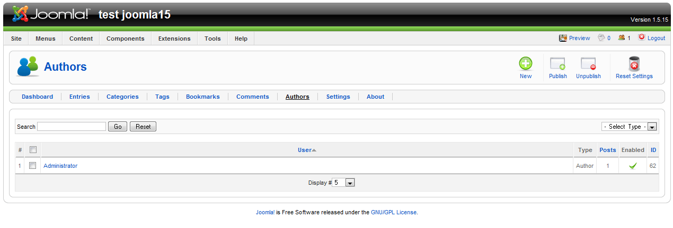The width and height of the screenshot is (673, 228).
Task: Click the posts count 1 for Administrator
Action: point(608,166)
